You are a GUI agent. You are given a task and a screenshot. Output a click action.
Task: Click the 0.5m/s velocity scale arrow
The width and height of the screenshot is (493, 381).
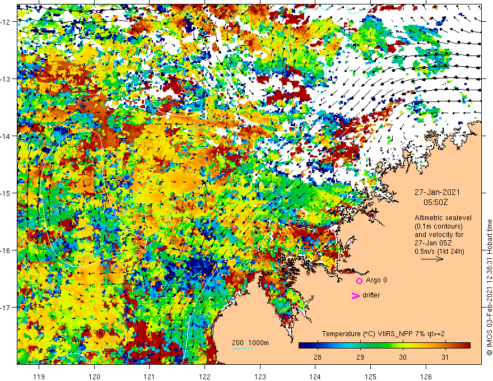pos(432,259)
